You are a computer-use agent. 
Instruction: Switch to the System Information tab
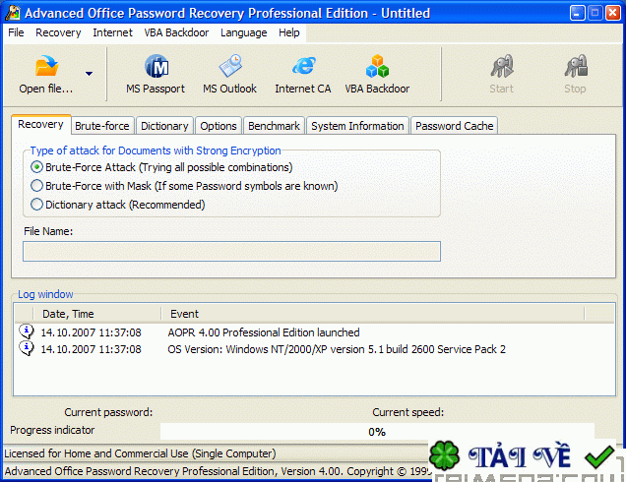coord(357,126)
